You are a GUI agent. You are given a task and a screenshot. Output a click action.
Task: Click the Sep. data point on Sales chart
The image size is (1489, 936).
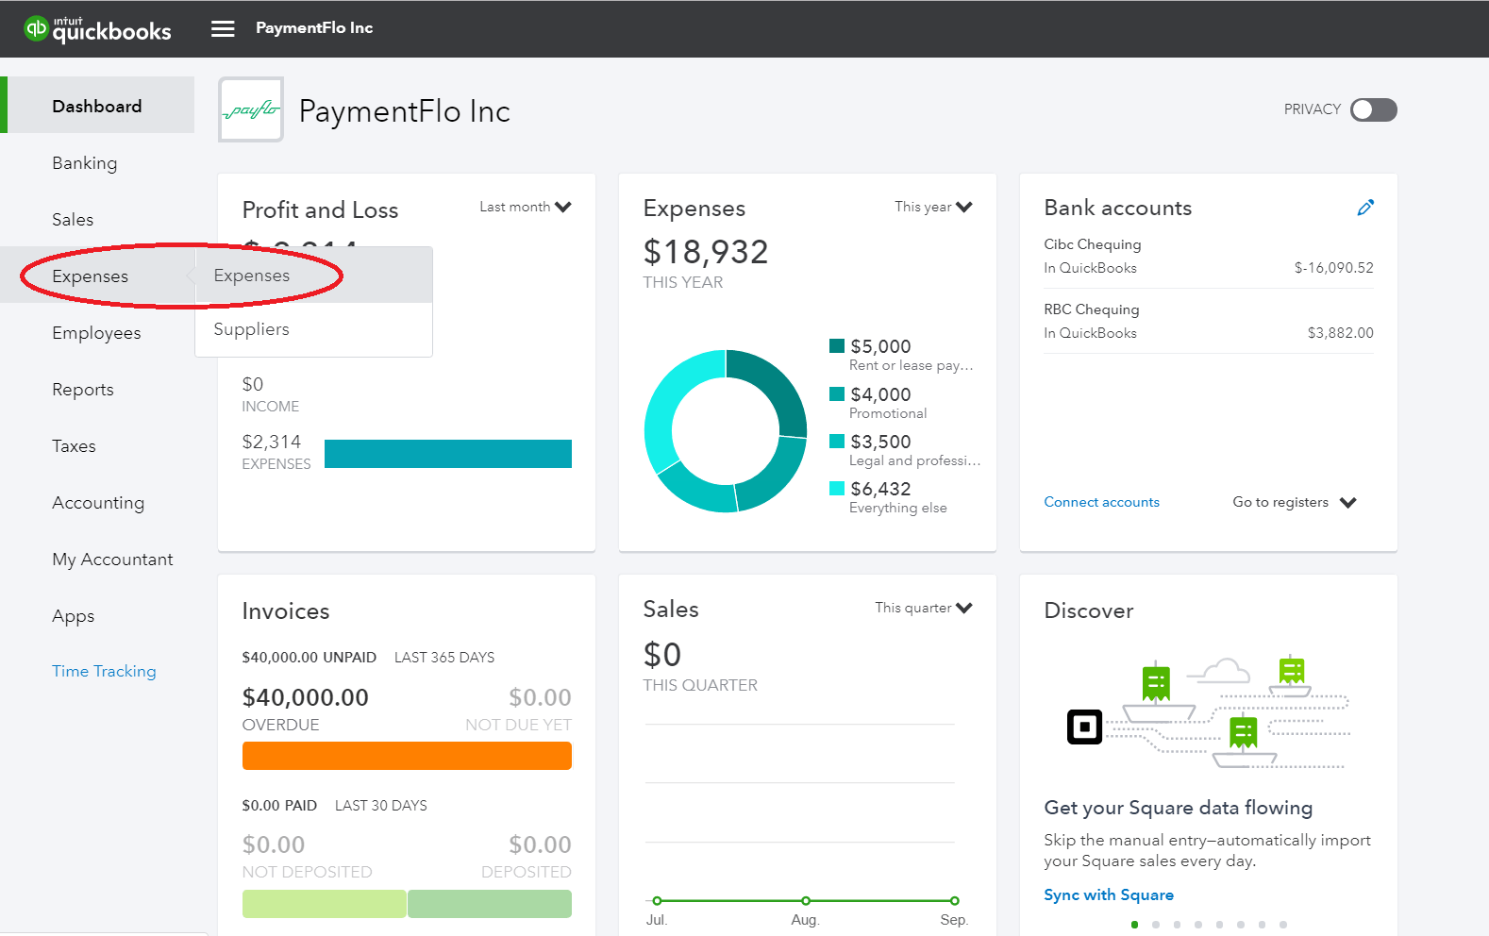(x=955, y=901)
